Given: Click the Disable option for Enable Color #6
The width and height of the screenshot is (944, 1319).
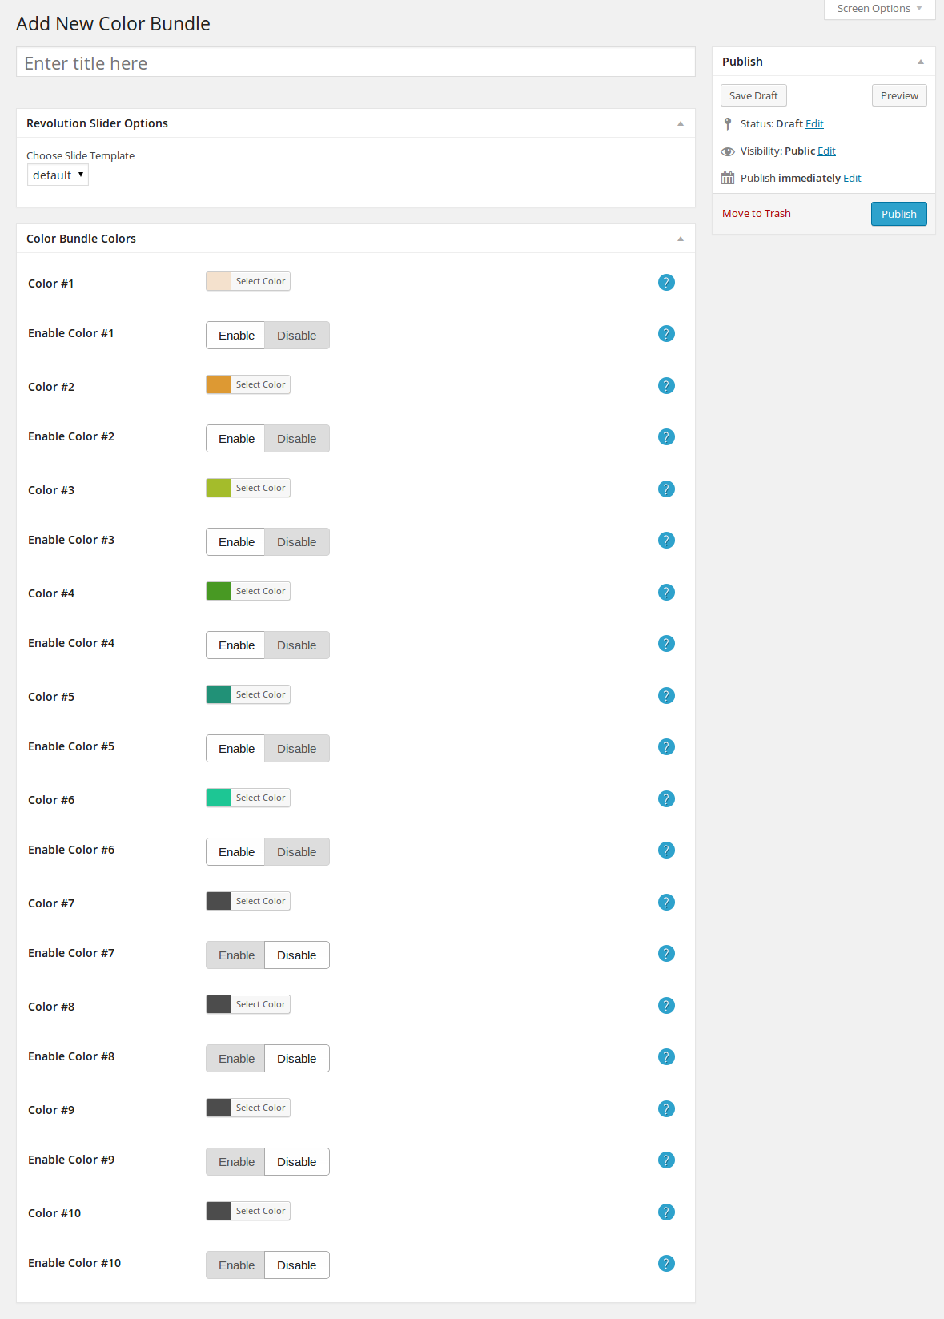Looking at the screenshot, I should click(297, 852).
